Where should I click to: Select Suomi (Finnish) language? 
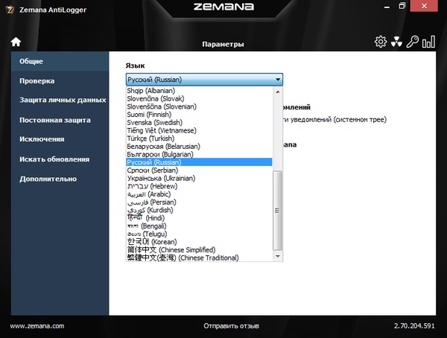[199, 115]
